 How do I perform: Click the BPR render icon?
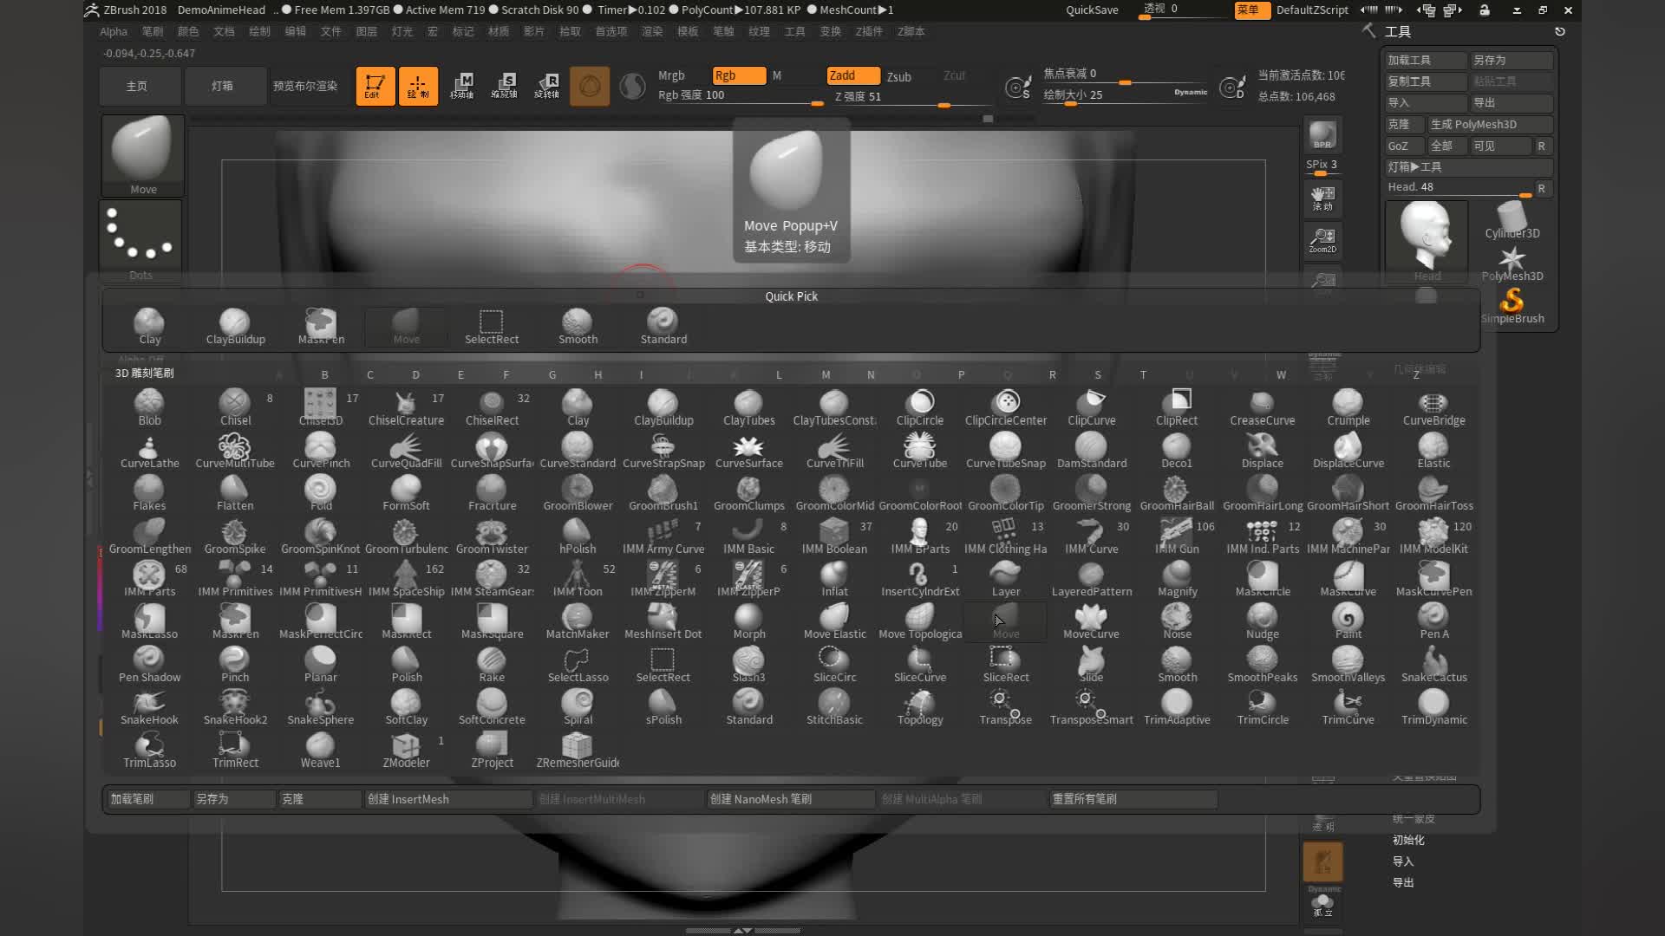[x=1322, y=134]
